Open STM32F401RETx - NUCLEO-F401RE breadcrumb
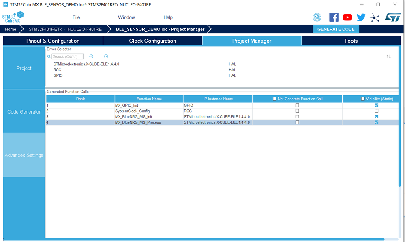The height and width of the screenshot is (242, 405). [x=65, y=29]
